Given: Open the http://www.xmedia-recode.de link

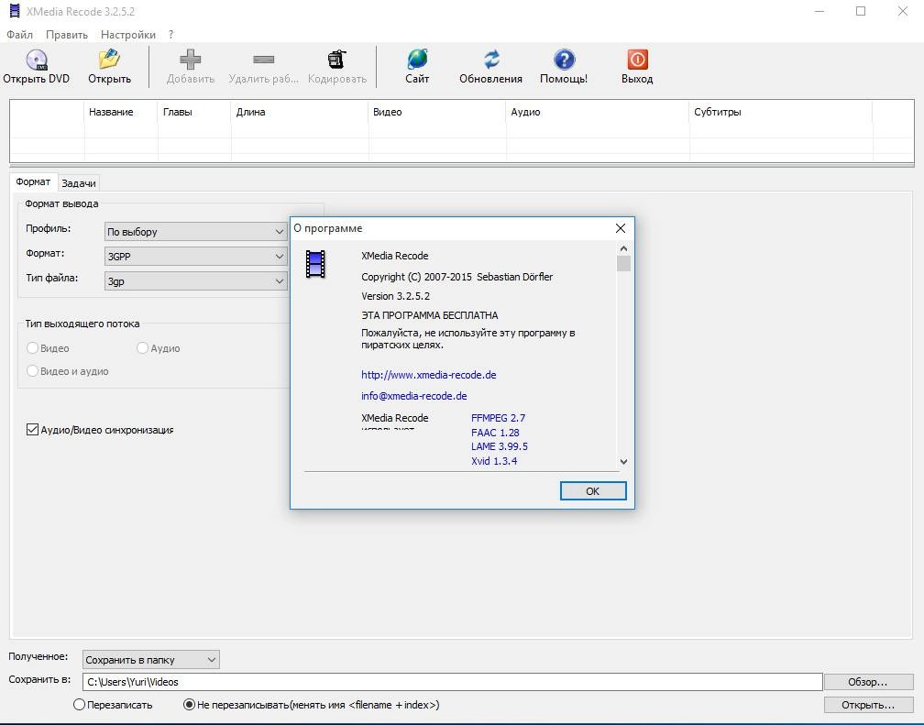Looking at the screenshot, I should (x=428, y=375).
